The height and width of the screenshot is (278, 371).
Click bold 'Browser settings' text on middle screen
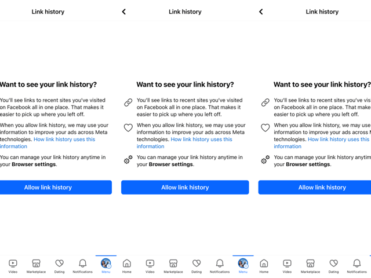(171, 164)
